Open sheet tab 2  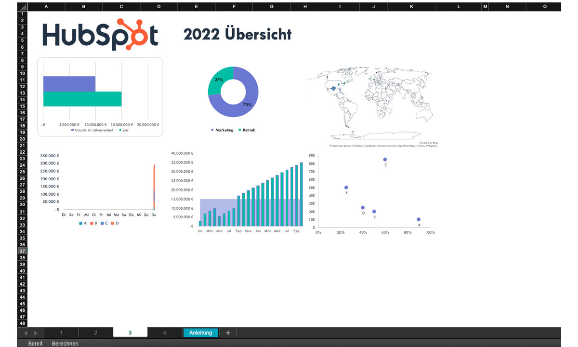(x=96, y=333)
